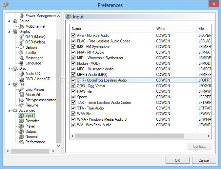Click the input list scroll left arrow

[x=72, y=136]
